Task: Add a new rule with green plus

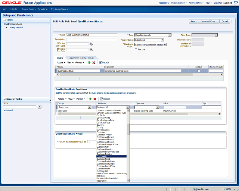Action: tap(89, 62)
